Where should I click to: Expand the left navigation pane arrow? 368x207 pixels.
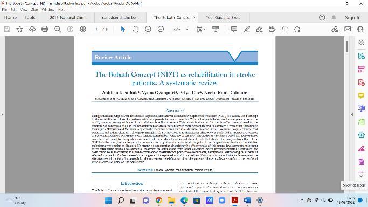[x=2, y=114]
